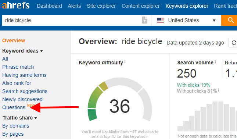This screenshot has height=139, width=237.
Task: Open Traffic share By domains
Action: tap(16, 126)
